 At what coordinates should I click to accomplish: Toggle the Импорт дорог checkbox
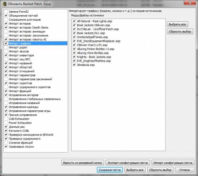point(6,47)
